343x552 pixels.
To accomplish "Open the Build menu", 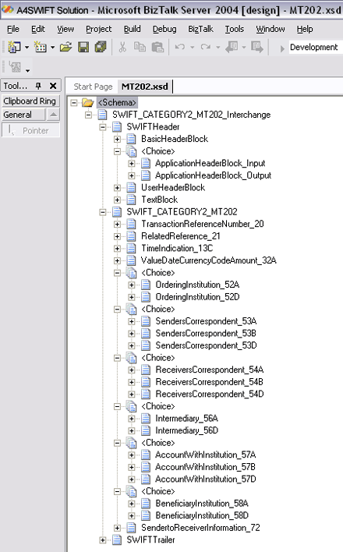I will [132, 29].
